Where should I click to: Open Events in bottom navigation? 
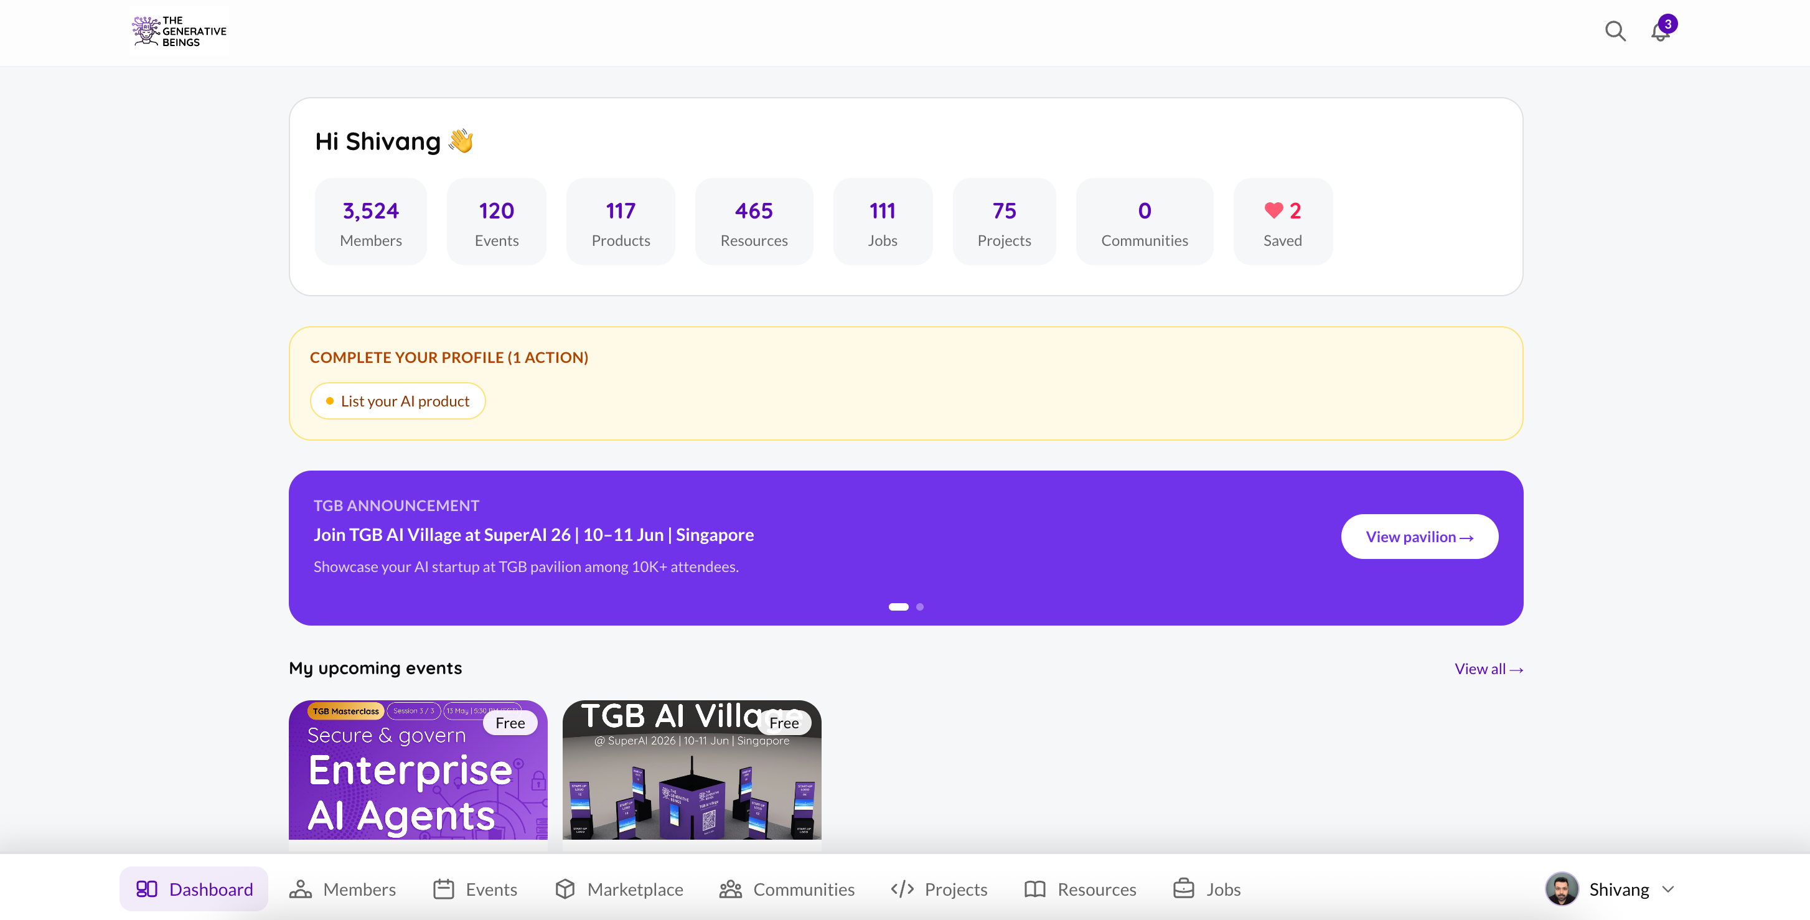(475, 888)
